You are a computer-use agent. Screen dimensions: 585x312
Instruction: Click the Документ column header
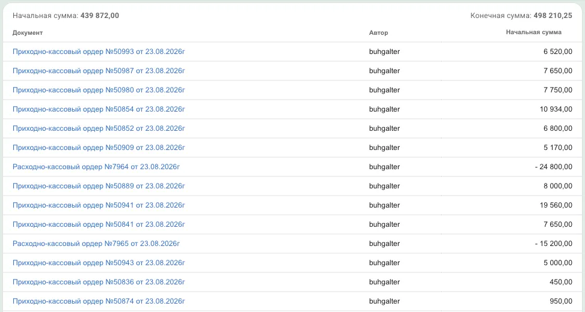(x=28, y=33)
